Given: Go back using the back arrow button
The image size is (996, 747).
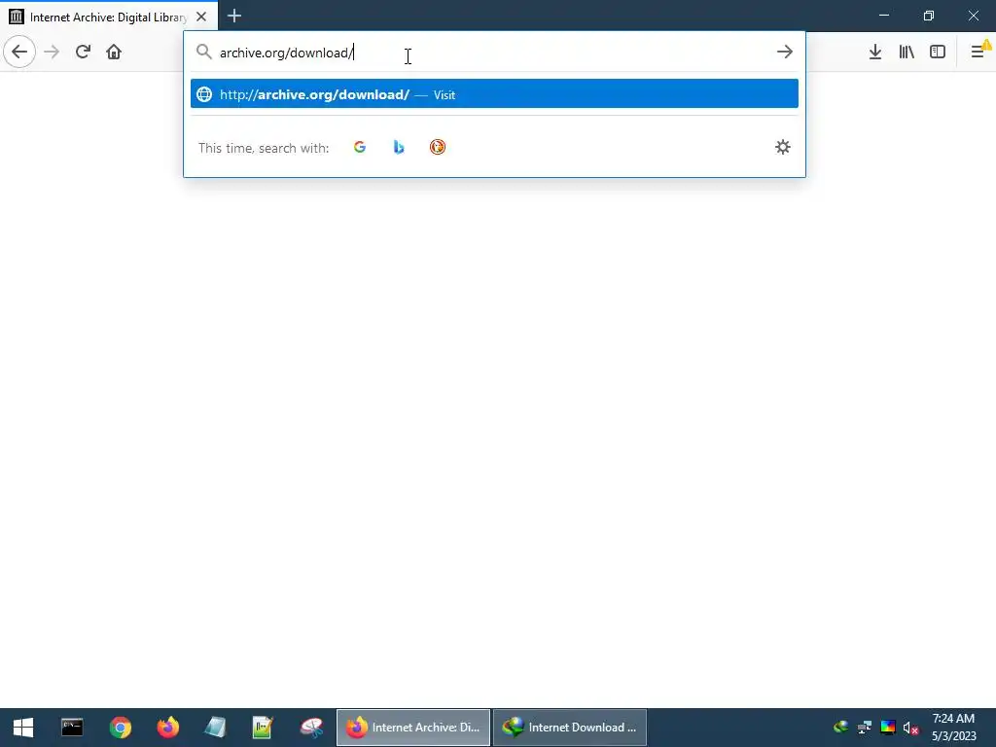Looking at the screenshot, I should pyautogui.click(x=19, y=52).
